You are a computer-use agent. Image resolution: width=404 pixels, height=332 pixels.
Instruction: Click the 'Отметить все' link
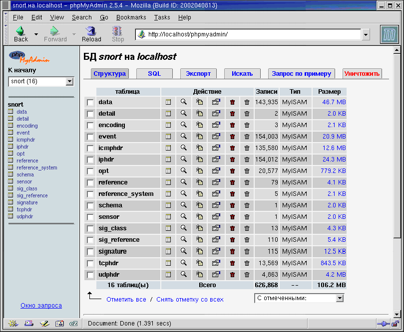(126, 299)
